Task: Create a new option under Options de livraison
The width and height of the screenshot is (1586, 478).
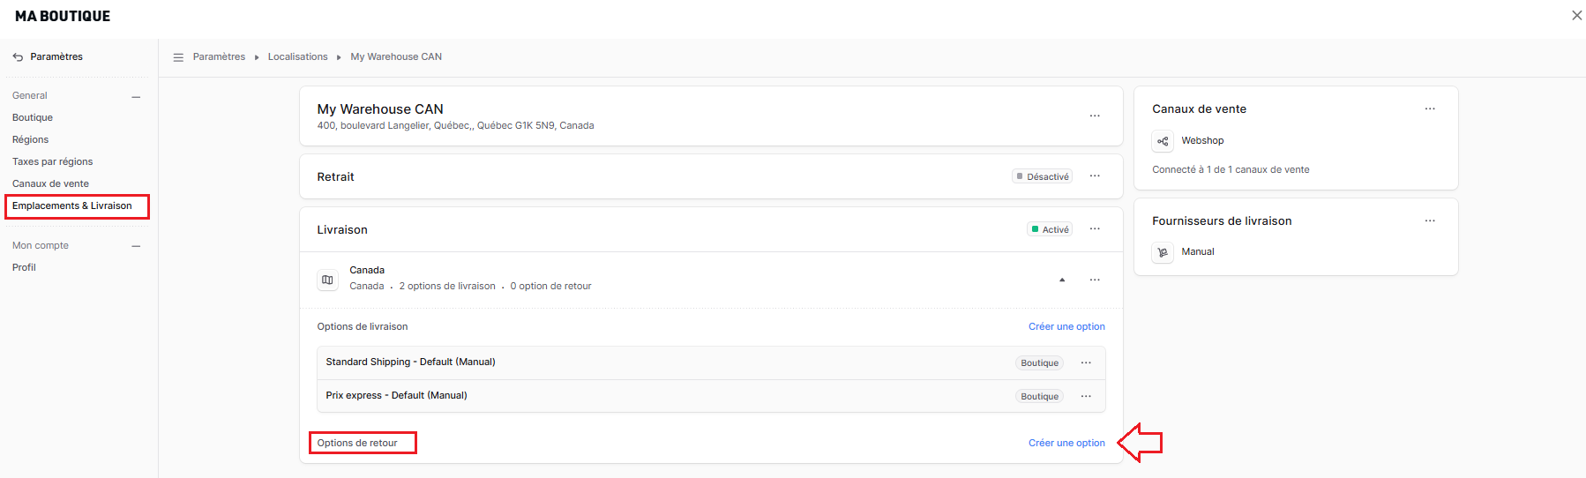Action: tap(1066, 327)
